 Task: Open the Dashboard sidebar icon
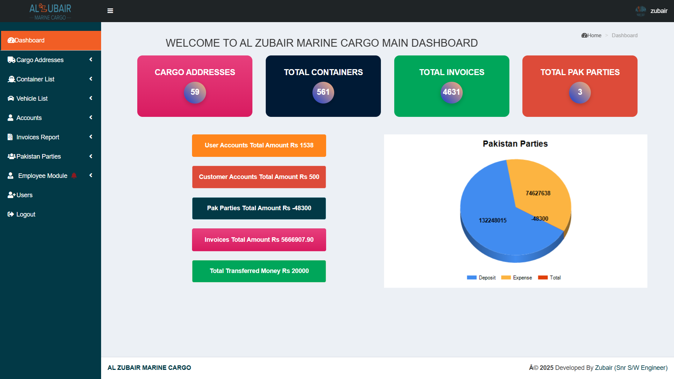pos(11,40)
